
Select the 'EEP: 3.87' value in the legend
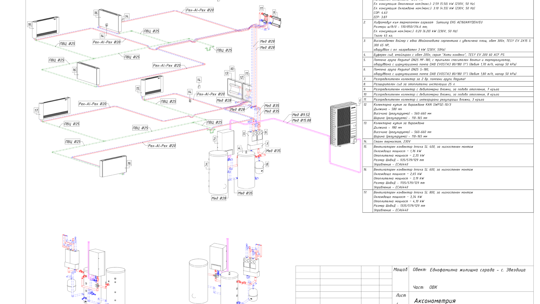[380, 17]
